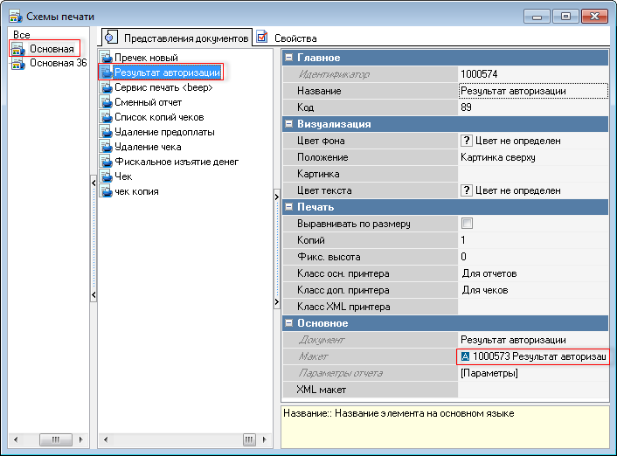
Task: Click the icon next to Фискальное изъятие денег
Action: pos(107,162)
